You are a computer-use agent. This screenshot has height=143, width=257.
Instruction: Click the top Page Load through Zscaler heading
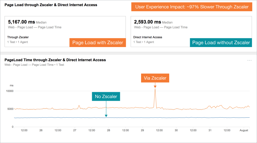[x=51, y=5]
